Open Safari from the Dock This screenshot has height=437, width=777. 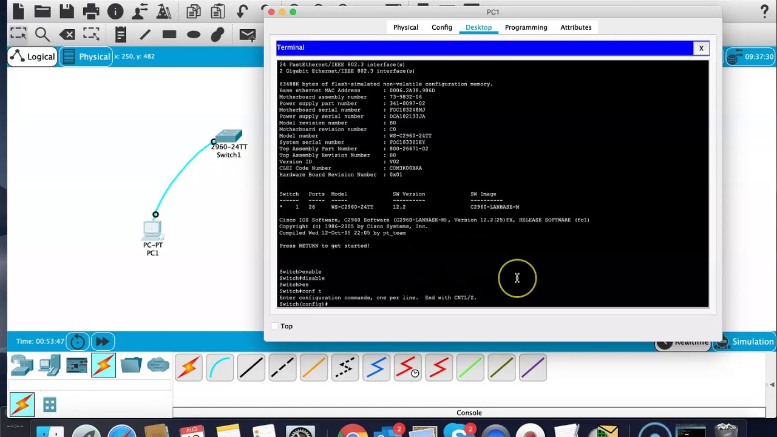[123, 430]
